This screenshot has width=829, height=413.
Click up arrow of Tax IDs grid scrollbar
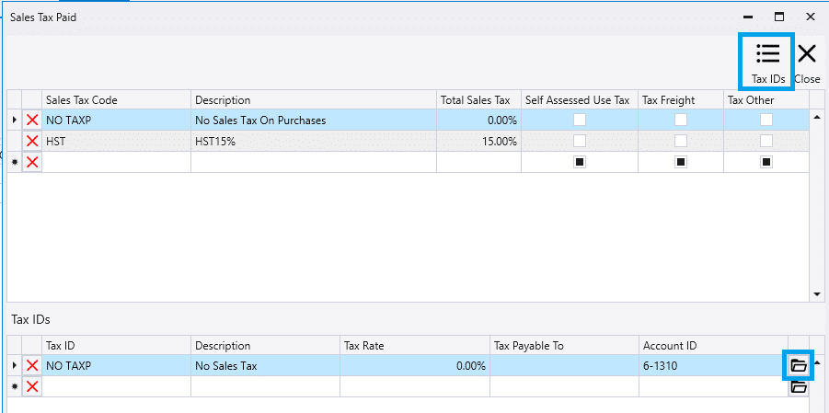click(x=817, y=362)
